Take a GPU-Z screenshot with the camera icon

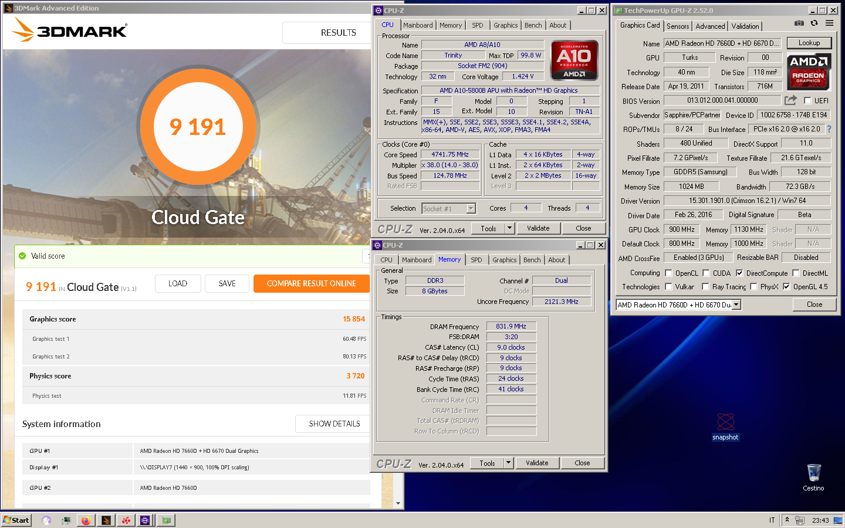click(x=799, y=23)
